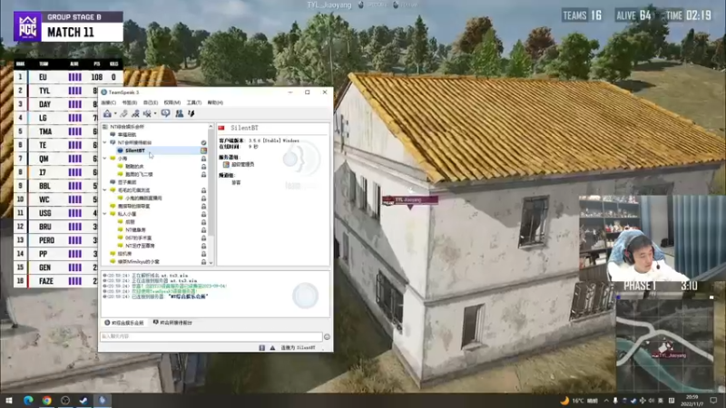Click the player webcam thumbnail
Image resolution: width=726 pixels, height=408 pixels.
coord(652,238)
